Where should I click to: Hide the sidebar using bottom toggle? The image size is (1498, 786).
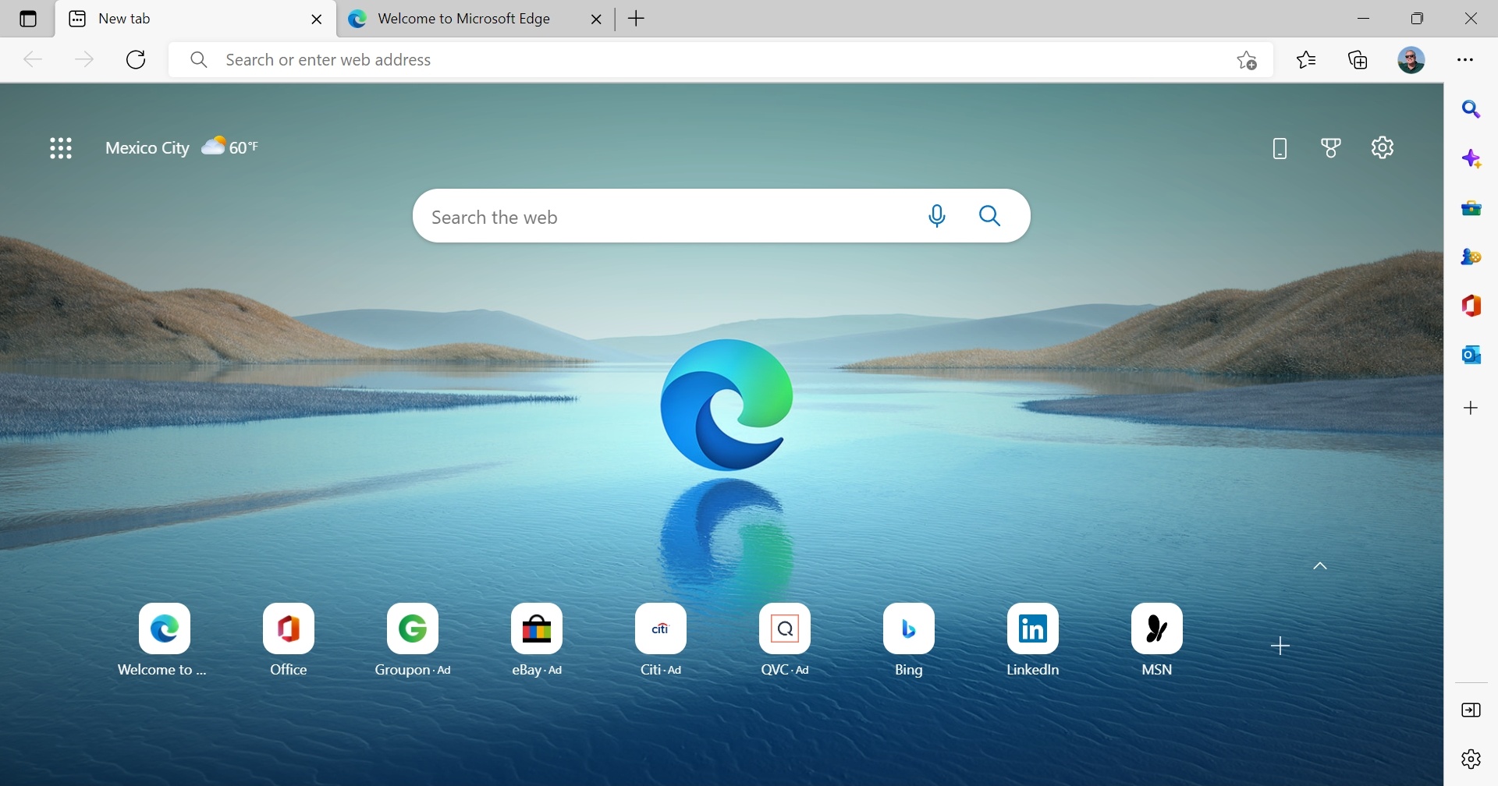1471,710
